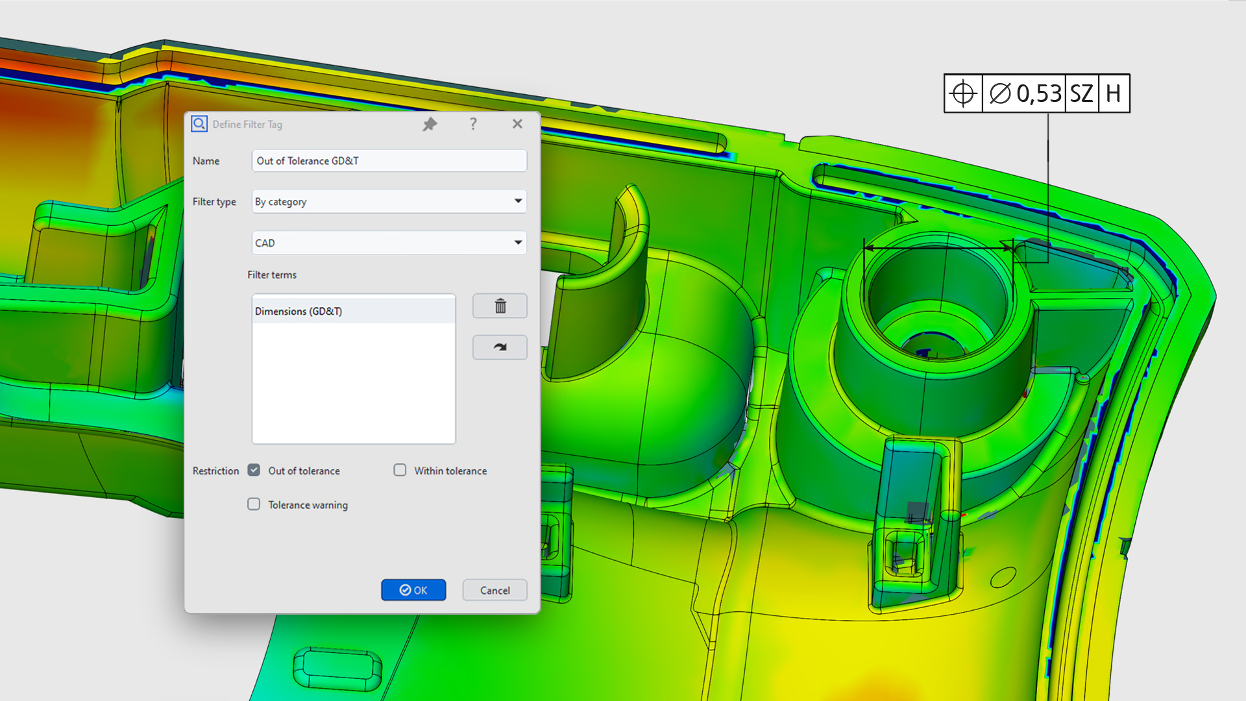This screenshot has height=701, width=1246.
Task: Click the position symbol in GD&T callout
Action: click(x=963, y=93)
